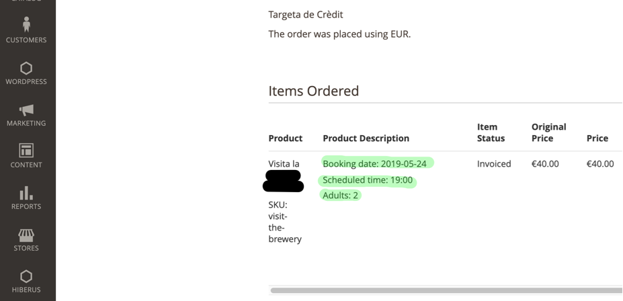
Task: Click the Stores storefront icon
Action: 26,235
